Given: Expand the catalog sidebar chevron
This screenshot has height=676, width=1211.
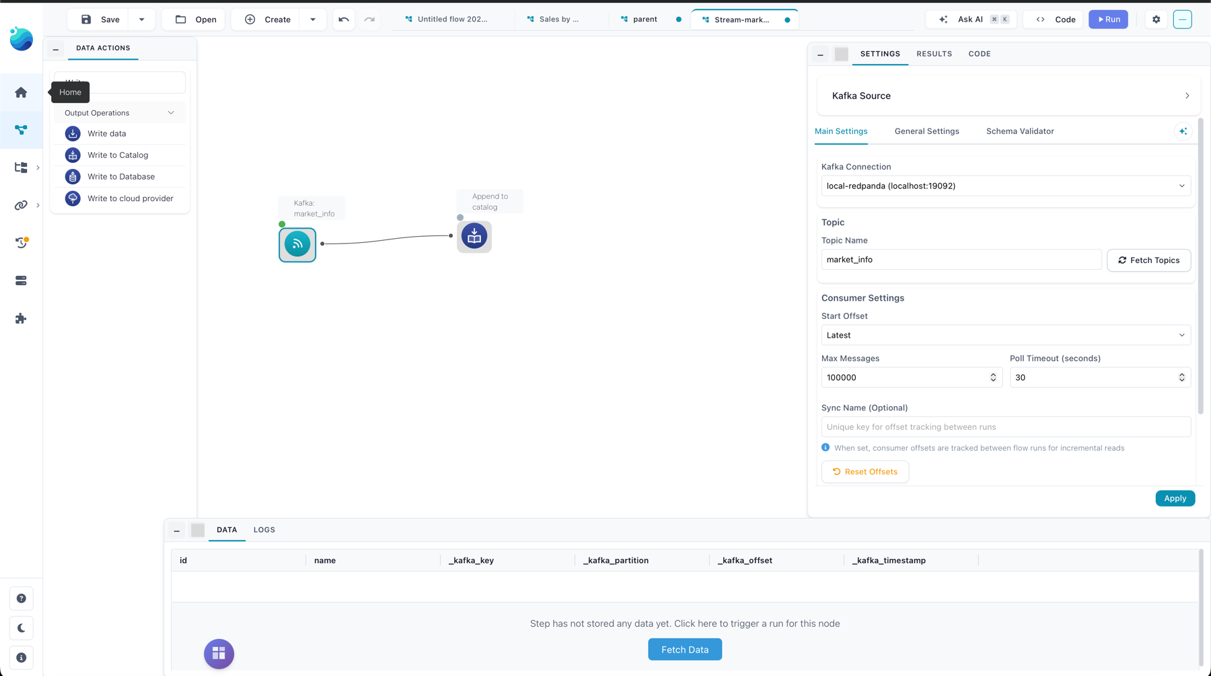Looking at the screenshot, I should pos(38,167).
